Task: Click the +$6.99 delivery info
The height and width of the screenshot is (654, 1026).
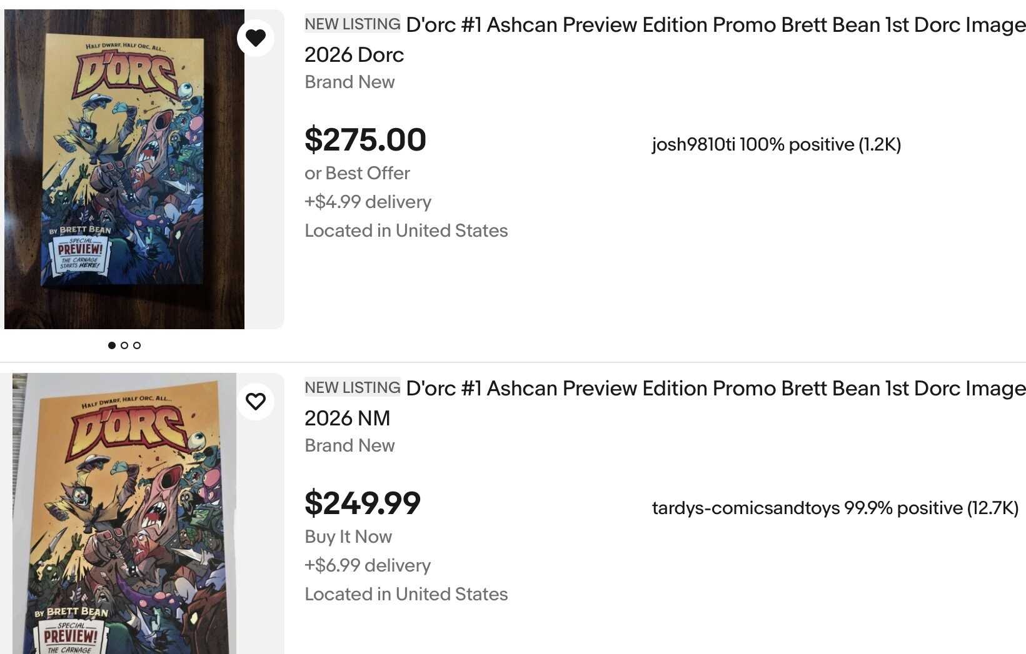Action: pyautogui.click(x=368, y=565)
